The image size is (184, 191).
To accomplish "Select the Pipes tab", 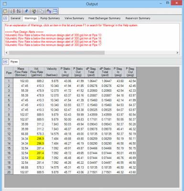I will [14, 62].
